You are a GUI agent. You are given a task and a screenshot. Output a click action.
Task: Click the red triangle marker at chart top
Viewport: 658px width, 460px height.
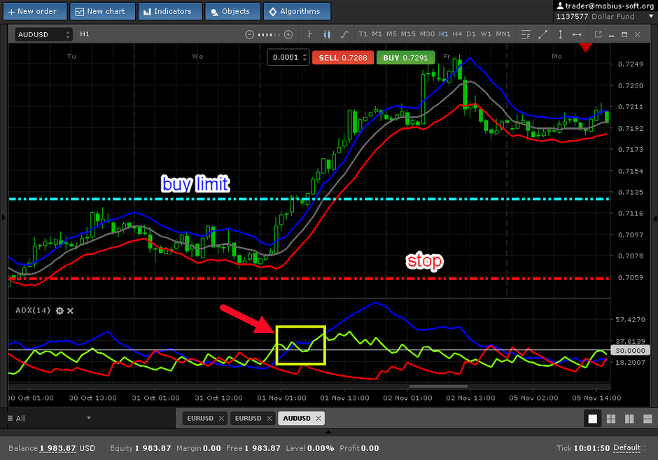point(586,48)
